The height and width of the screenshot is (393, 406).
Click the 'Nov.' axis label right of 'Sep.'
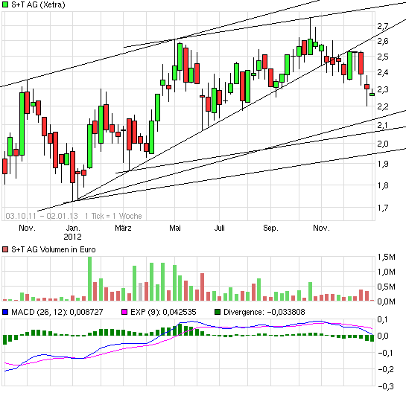321,228
